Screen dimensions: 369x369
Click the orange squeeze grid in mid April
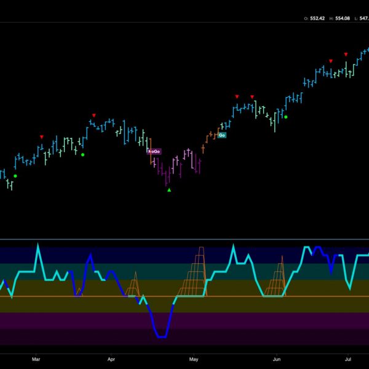coord(133,284)
